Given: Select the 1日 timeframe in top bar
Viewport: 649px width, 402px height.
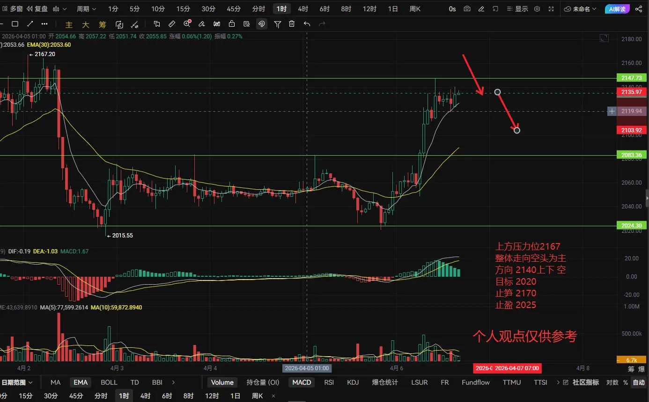Looking at the screenshot, I should tap(393, 9).
